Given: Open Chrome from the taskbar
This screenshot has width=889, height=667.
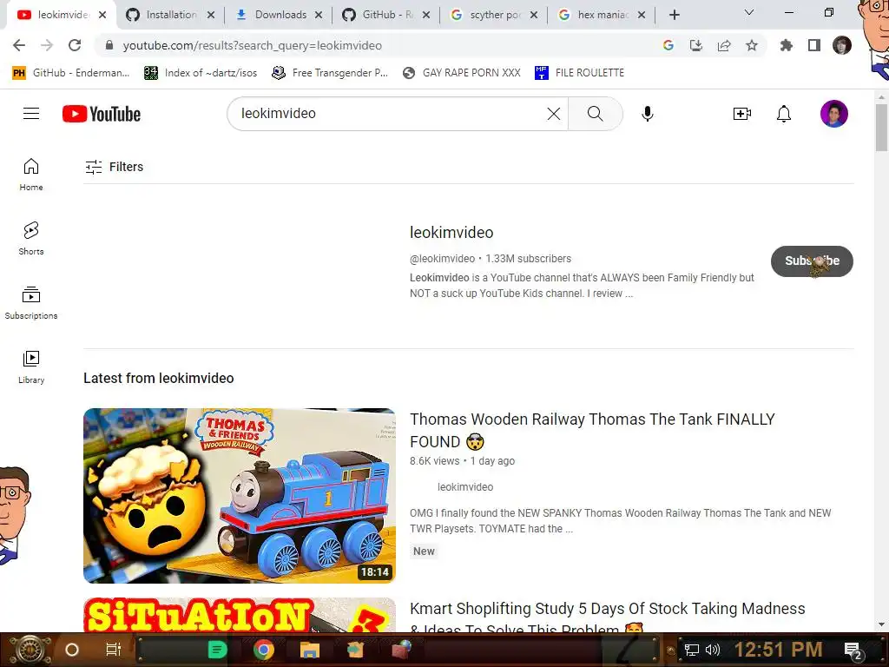Looking at the screenshot, I should (x=264, y=650).
